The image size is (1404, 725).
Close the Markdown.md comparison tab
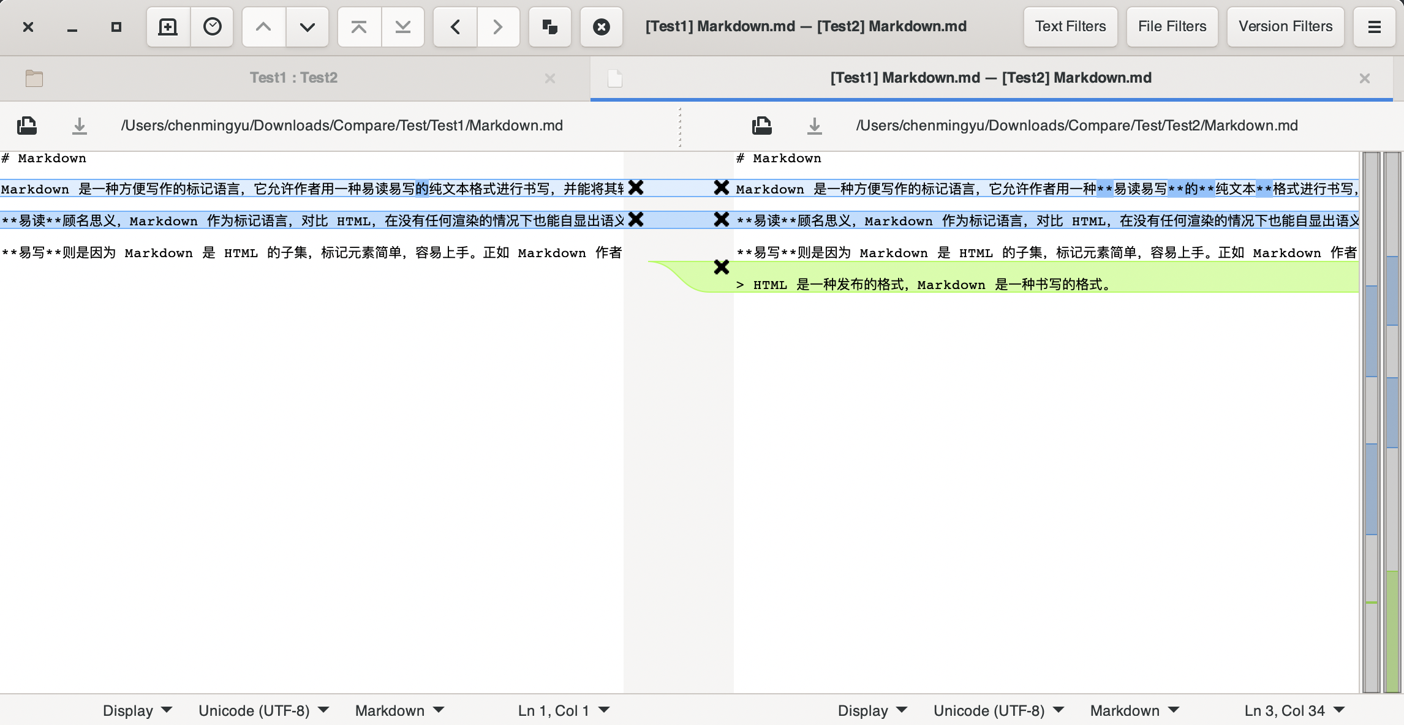[x=1365, y=78]
